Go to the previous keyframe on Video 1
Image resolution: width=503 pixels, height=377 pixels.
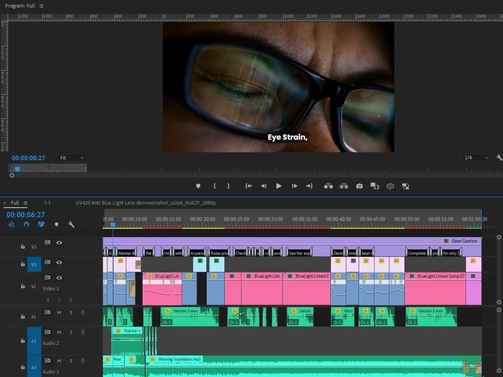pos(47,300)
